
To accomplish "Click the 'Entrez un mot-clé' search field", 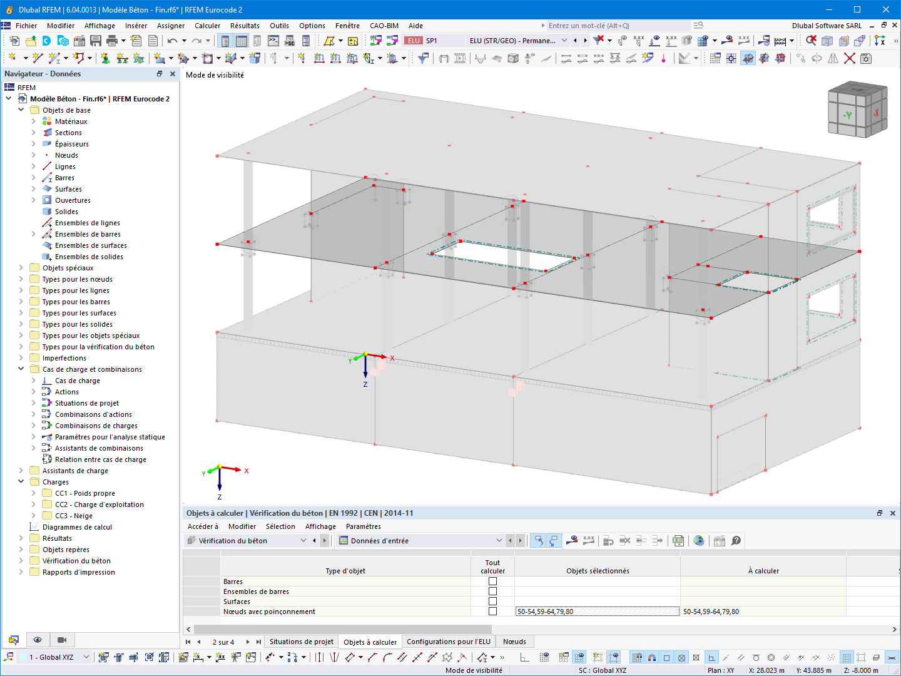I will click(x=618, y=26).
